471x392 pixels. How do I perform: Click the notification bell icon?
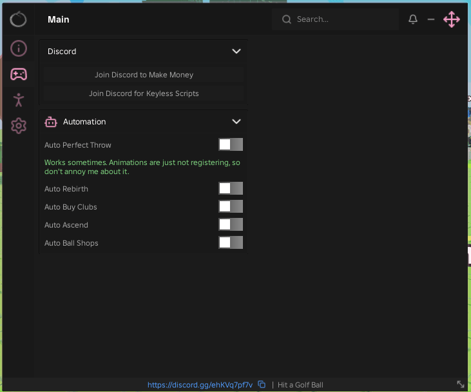tap(413, 19)
